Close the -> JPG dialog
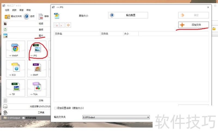 (208, 7)
